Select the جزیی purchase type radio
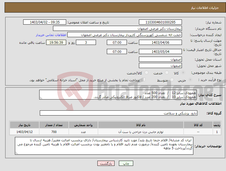The width and height of the screenshot is (226, 171). (190, 79)
